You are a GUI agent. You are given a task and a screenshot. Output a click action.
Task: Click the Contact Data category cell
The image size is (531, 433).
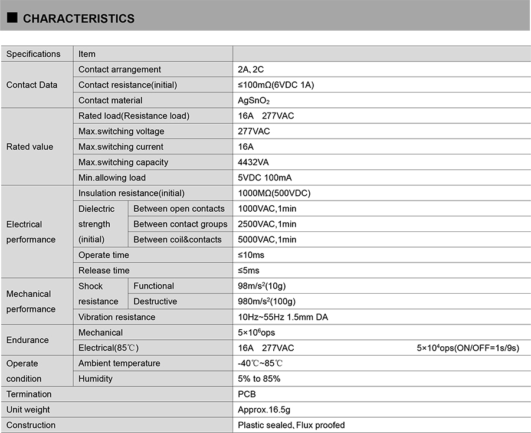[32, 85]
